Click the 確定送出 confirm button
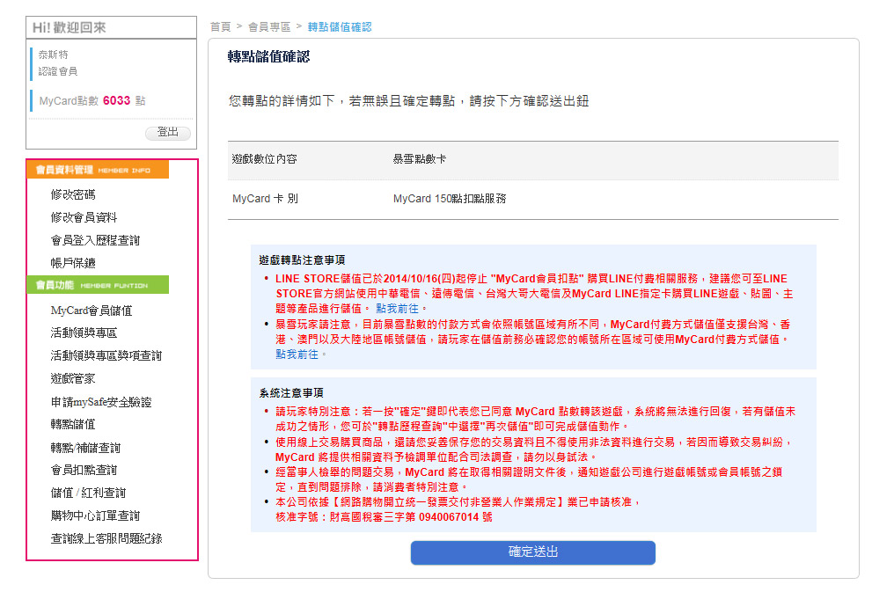 pos(532,552)
